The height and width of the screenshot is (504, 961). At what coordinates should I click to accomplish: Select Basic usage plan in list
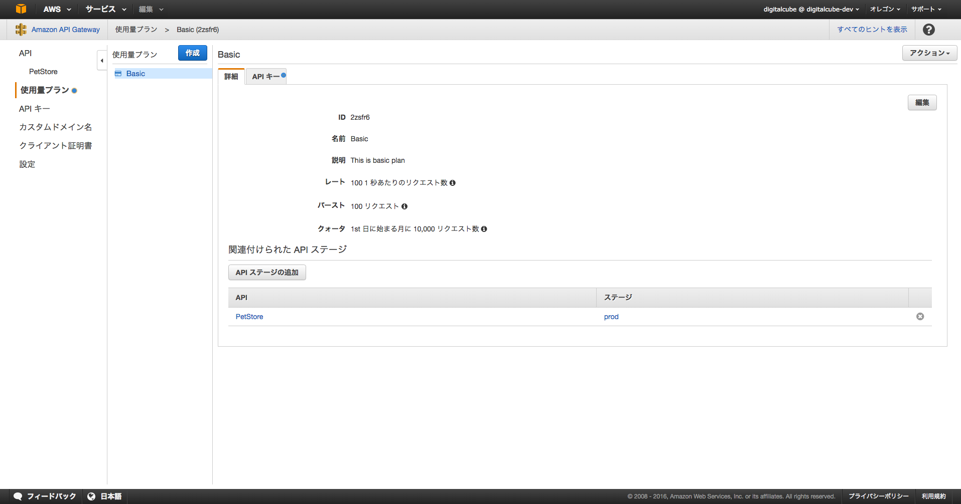tap(135, 74)
